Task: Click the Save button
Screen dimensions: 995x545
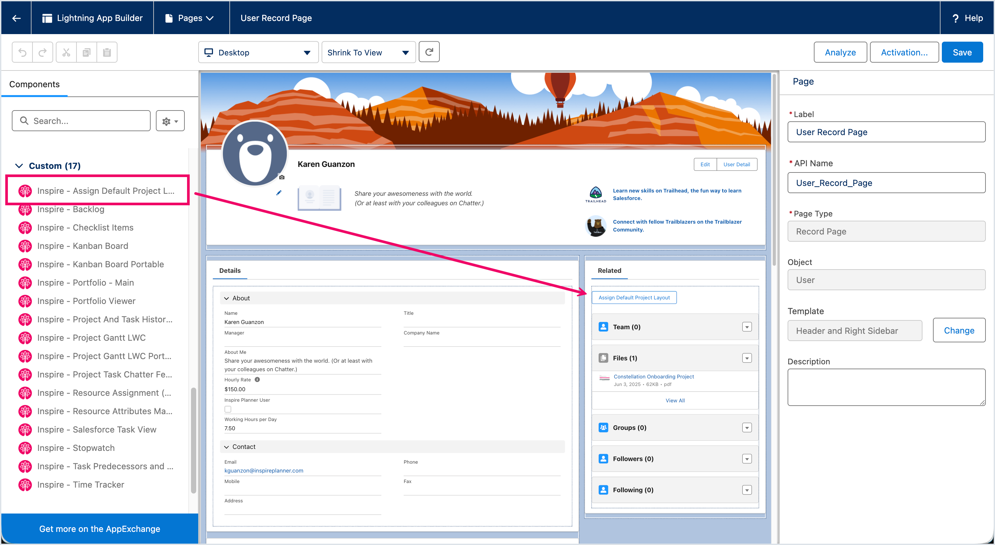Action: (962, 52)
